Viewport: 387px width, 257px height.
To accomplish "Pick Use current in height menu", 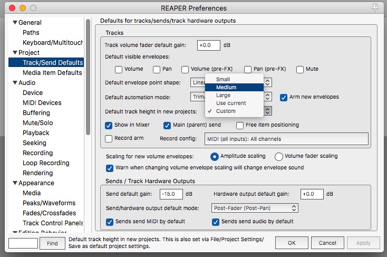I will pos(231,103).
